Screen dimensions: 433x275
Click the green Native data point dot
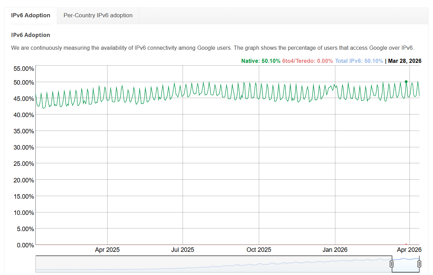406,82
